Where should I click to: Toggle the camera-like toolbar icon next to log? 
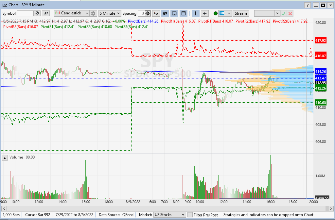[165, 13]
